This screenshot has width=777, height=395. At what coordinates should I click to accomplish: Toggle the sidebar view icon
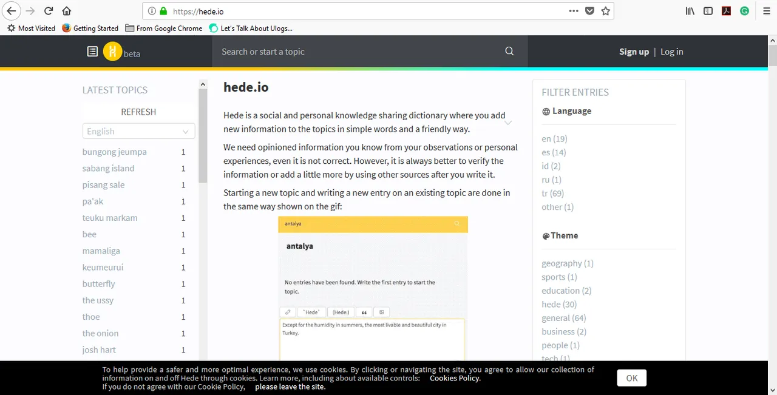pyautogui.click(x=708, y=11)
